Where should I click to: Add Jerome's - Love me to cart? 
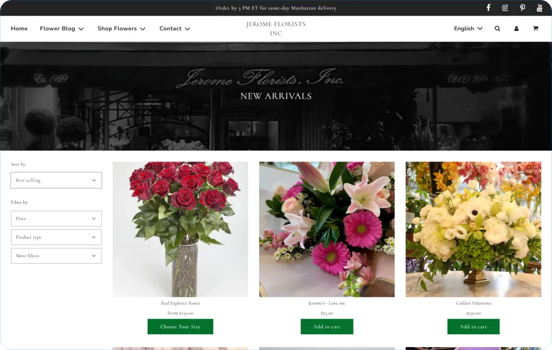[x=327, y=327]
